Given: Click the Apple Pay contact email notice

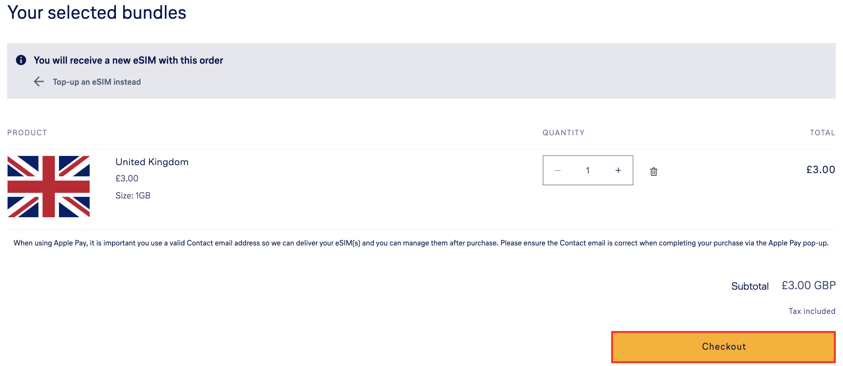Looking at the screenshot, I should click(x=421, y=243).
